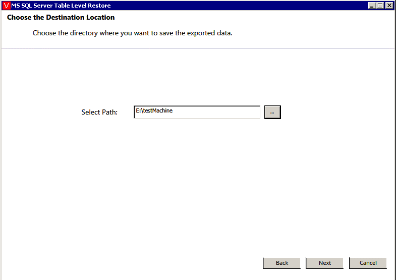Click the 'Select Path:' label
The image size is (396, 280).
point(99,112)
